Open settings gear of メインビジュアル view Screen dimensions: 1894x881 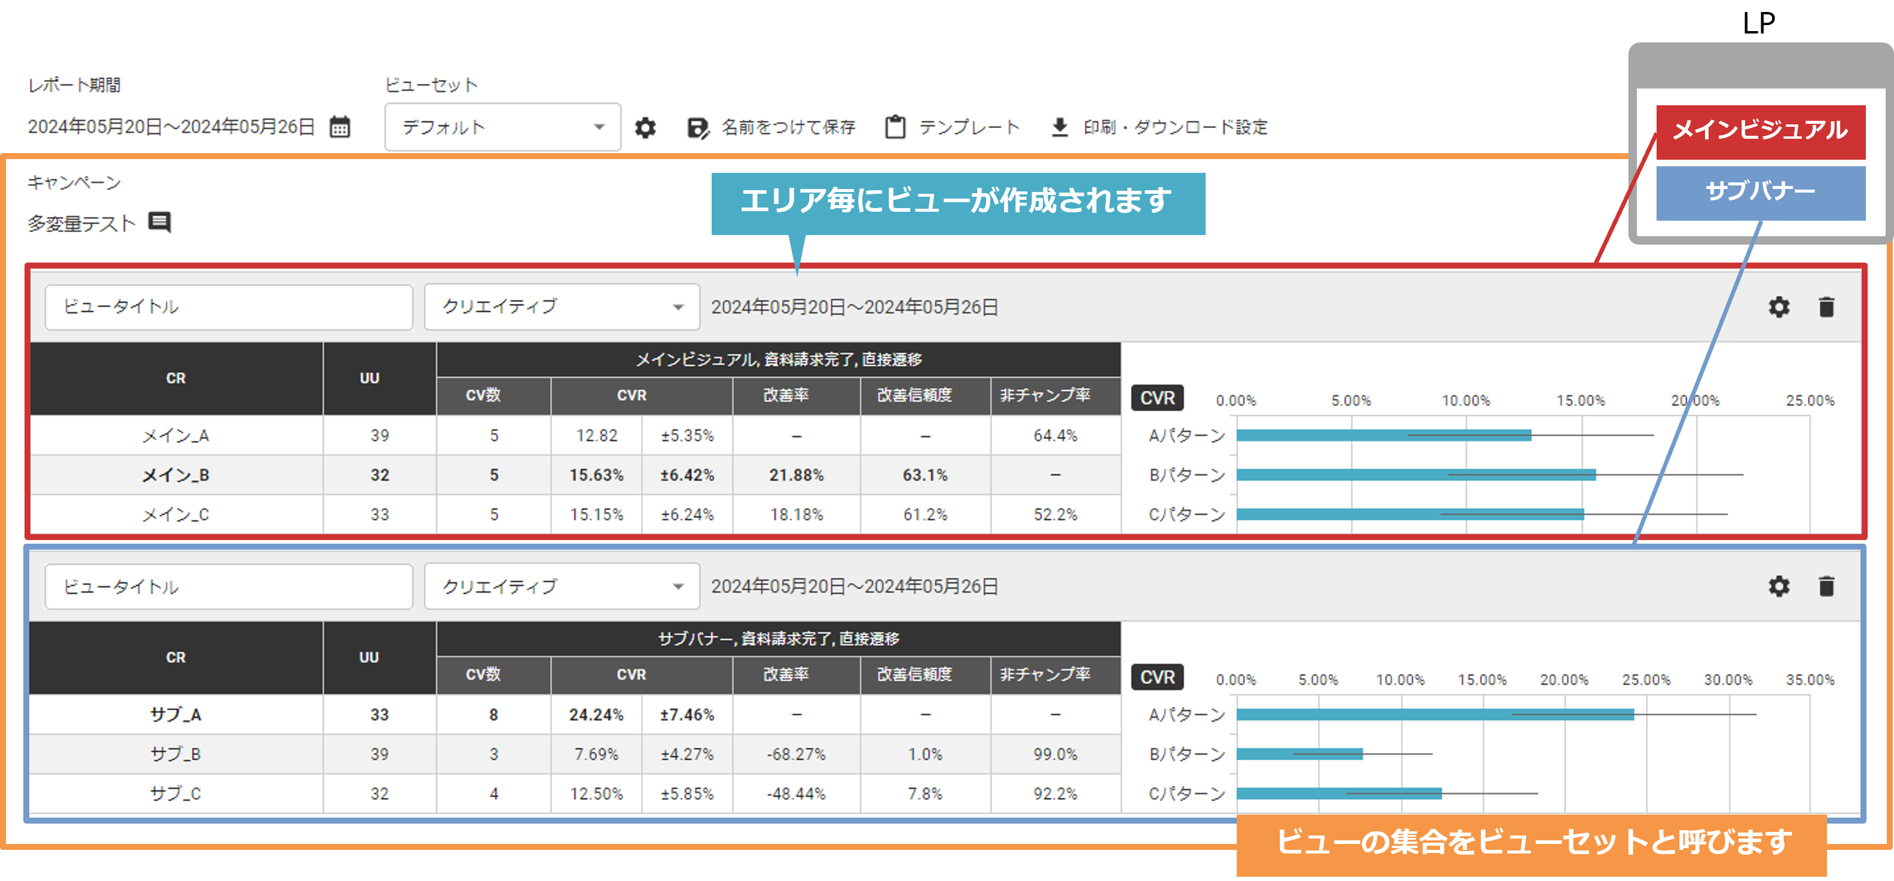click(1779, 307)
